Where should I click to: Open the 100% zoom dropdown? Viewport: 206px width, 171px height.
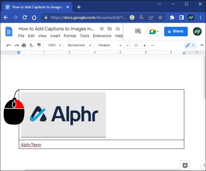coord(54,45)
